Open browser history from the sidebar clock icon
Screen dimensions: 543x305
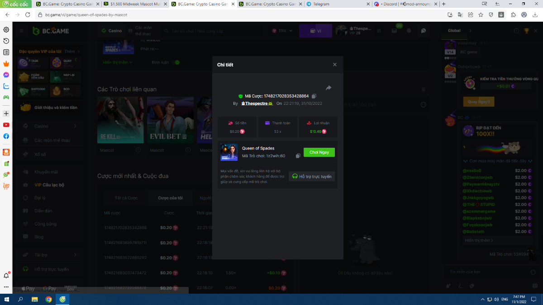pos(6,41)
